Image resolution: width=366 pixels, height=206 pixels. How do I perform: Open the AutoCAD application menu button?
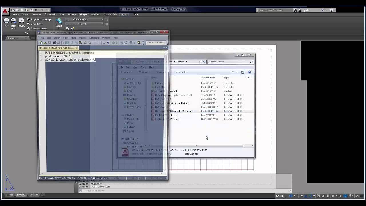click(5, 11)
